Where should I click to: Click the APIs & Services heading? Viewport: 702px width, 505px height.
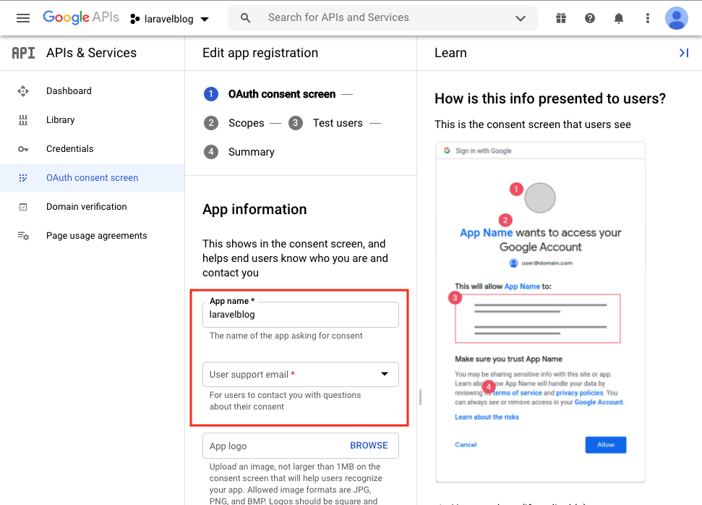coord(91,53)
